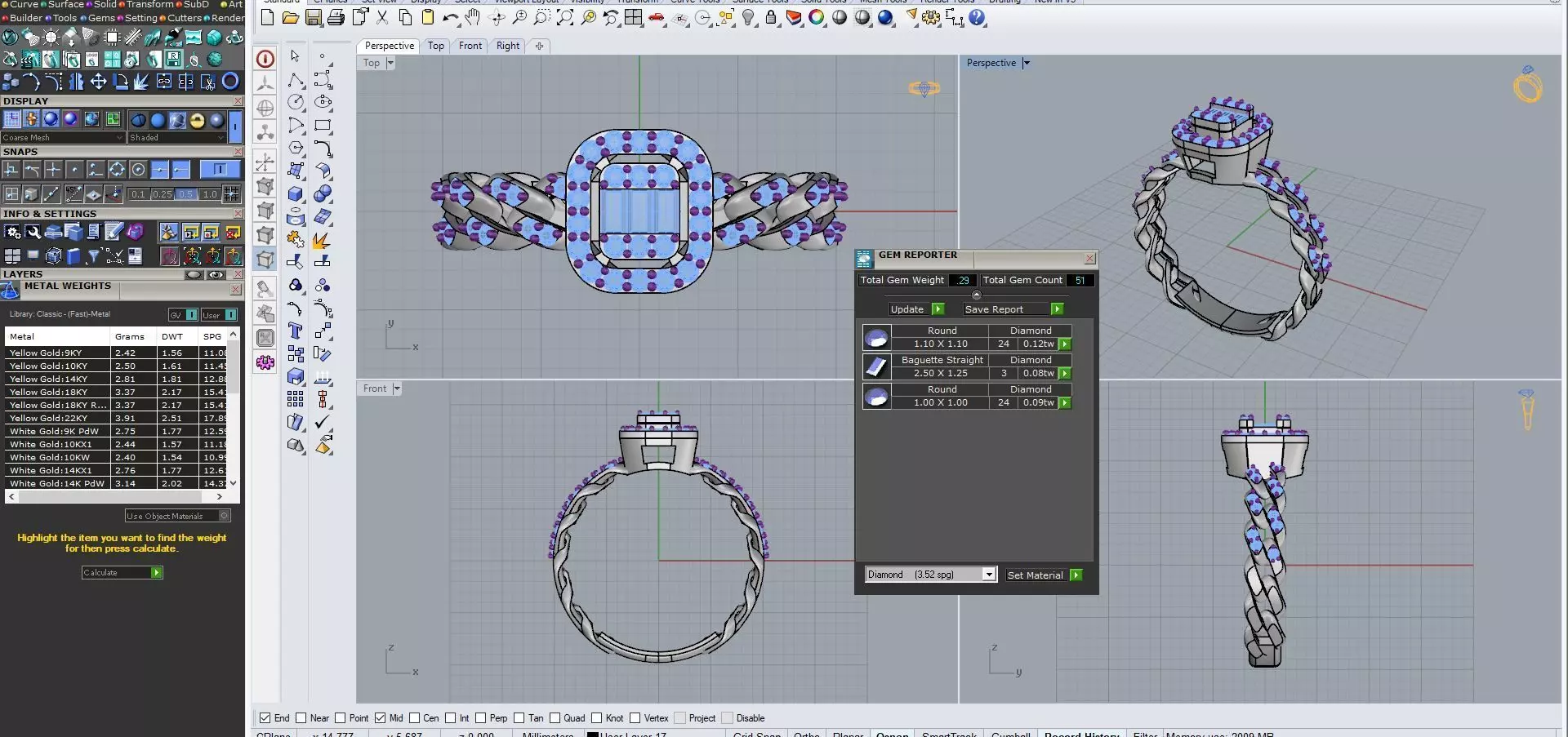Select the Polyline tool in side toolbar

(296, 79)
